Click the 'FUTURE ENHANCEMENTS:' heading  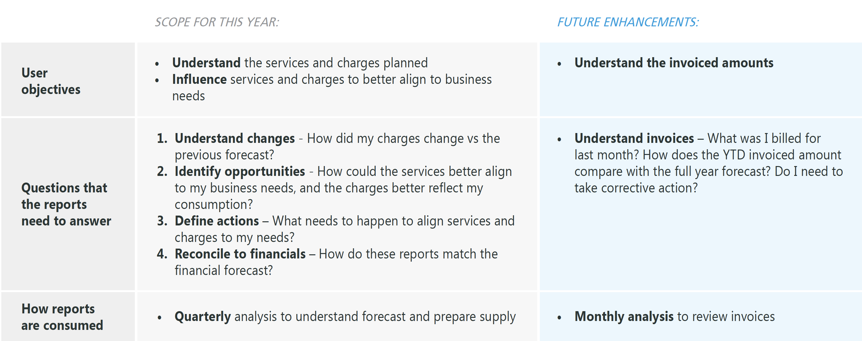628,22
